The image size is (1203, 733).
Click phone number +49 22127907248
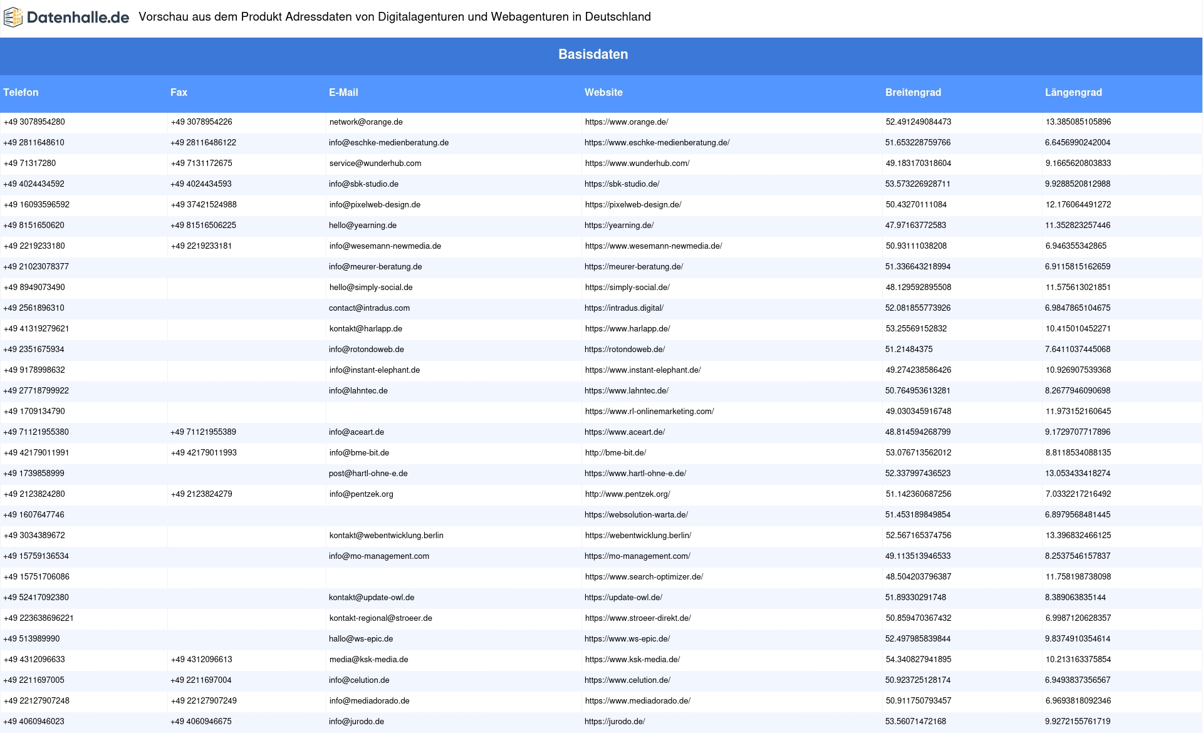37,701
